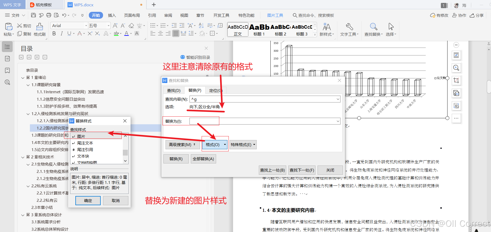This screenshot has width=491, height=232.
Task: Switch to the 查找(D) tab
Action: coord(174,90)
